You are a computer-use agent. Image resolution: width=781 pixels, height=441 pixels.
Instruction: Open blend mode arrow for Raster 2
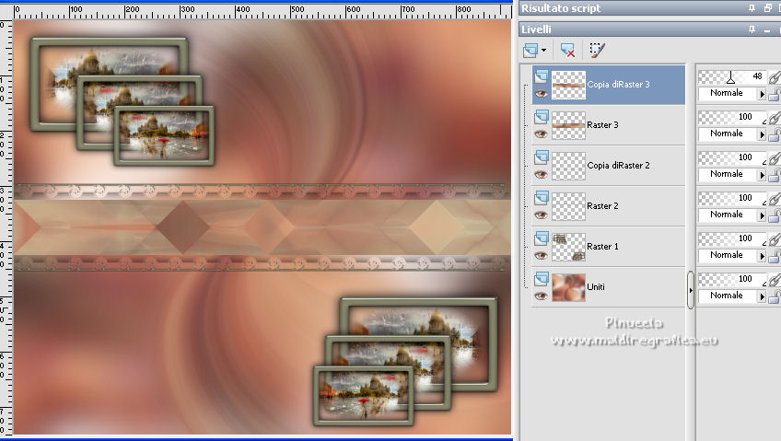[x=762, y=215]
